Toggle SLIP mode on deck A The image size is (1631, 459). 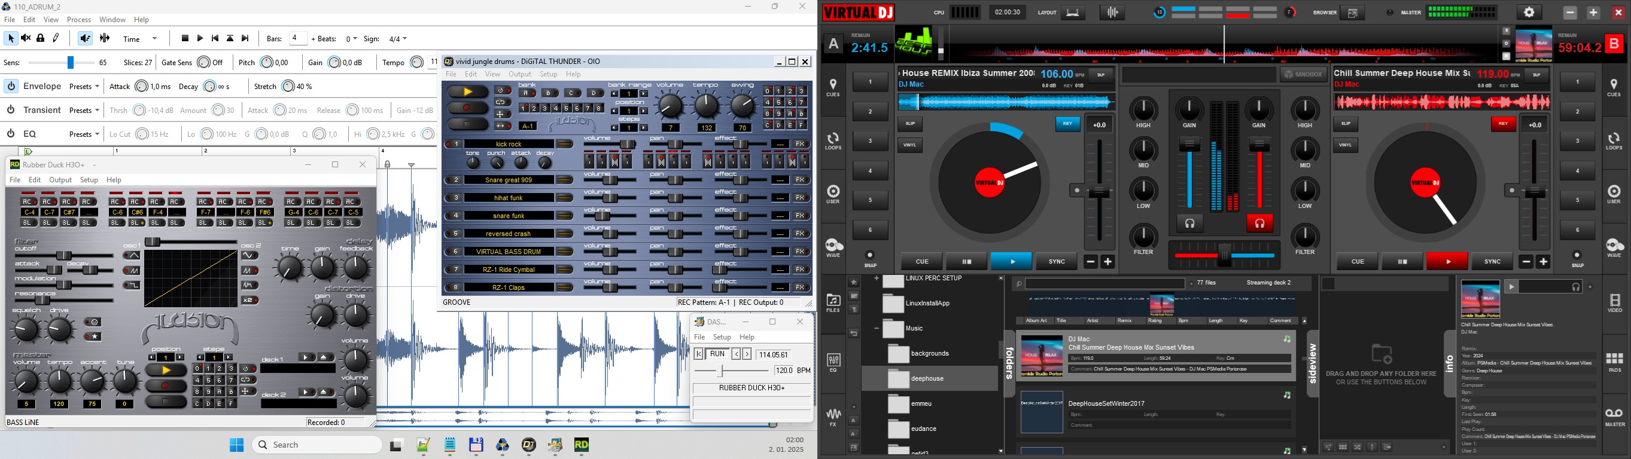pos(910,124)
